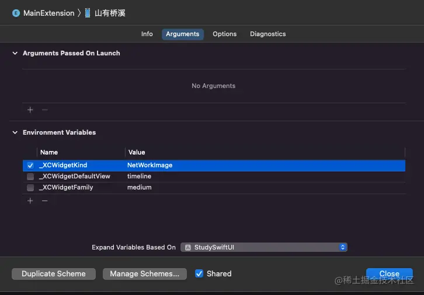Click the timeline value cell
The width and height of the screenshot is (424, 295).
(x=139, y=176)
